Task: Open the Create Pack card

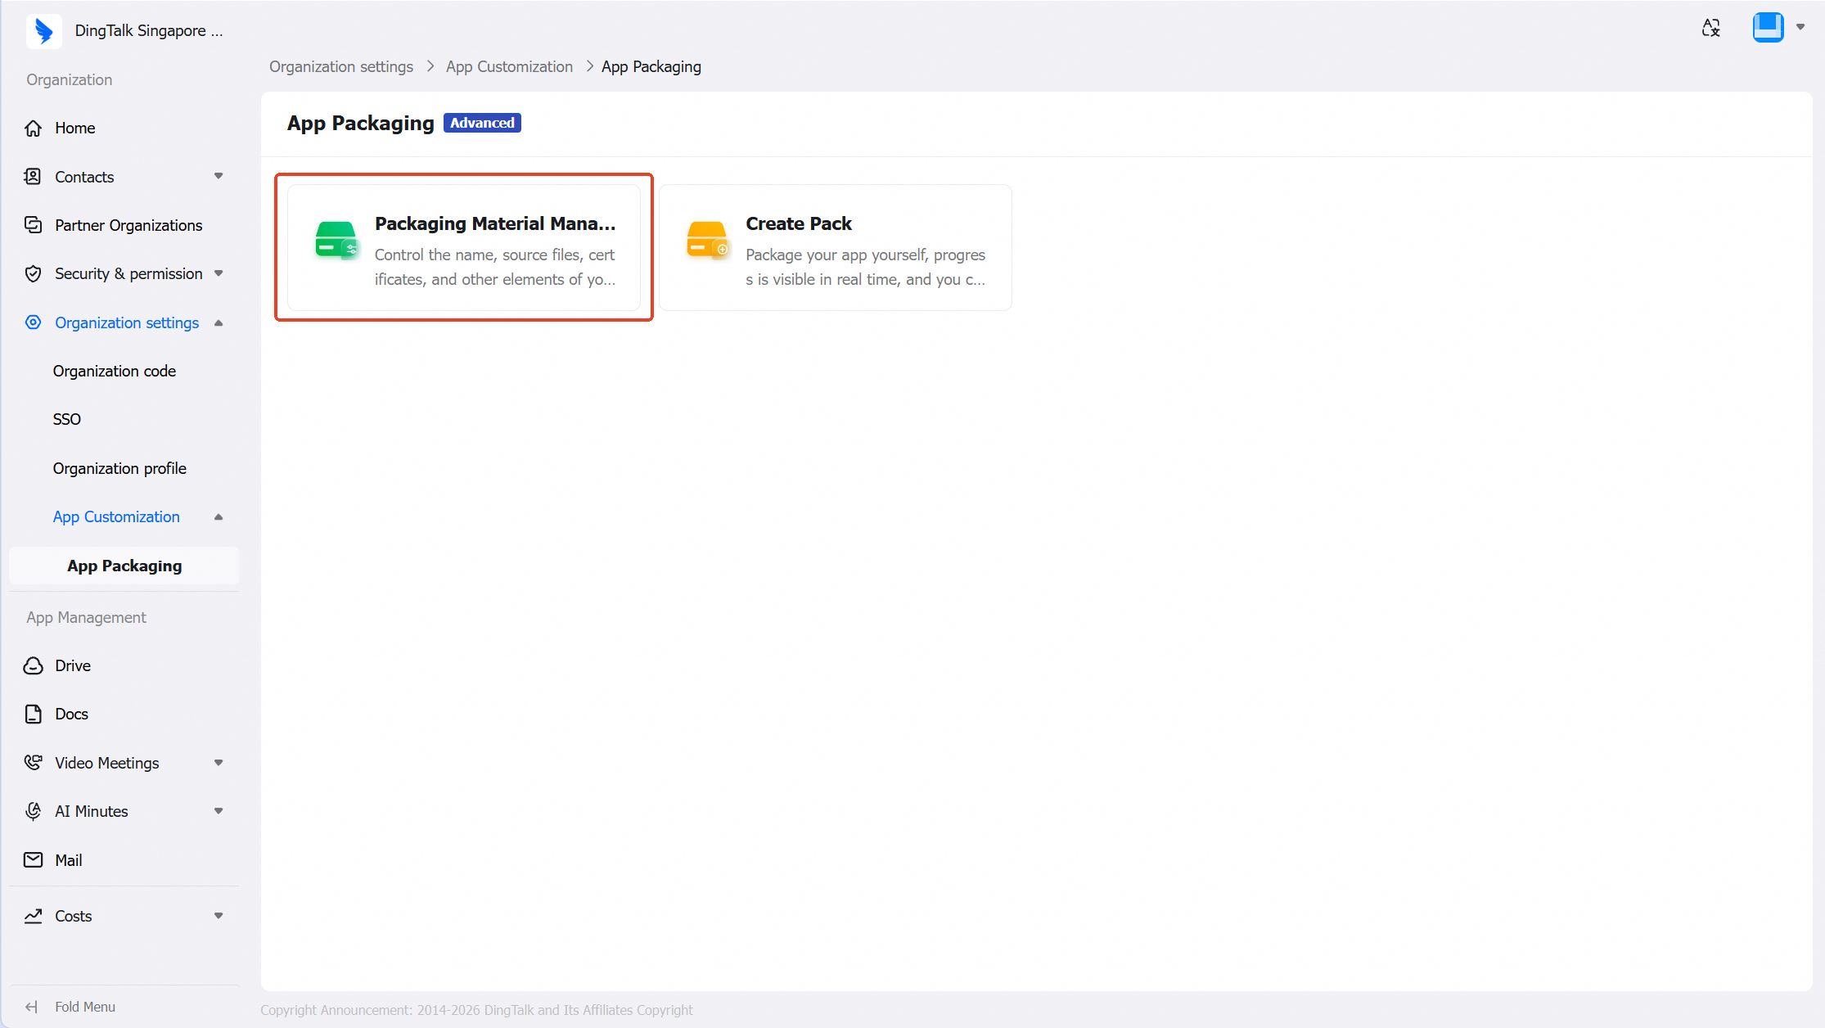Action: click(x=836, y=247)
